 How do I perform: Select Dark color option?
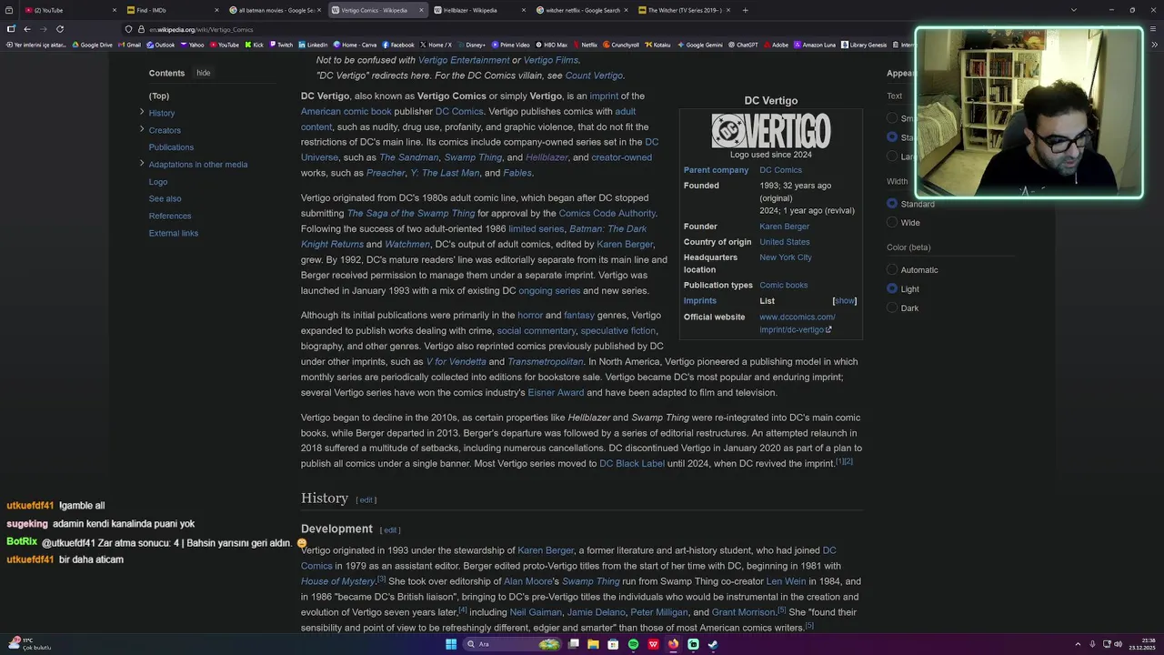tap(892, 308)
